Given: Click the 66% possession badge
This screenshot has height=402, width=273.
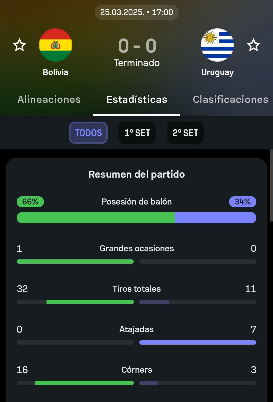Looking at the screenshot, I should pos(30,202).
